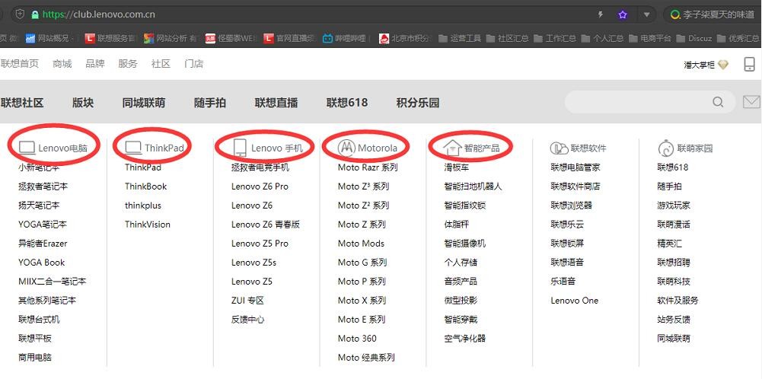
Task: Click the green padlock in address bar
Action: 35,14
